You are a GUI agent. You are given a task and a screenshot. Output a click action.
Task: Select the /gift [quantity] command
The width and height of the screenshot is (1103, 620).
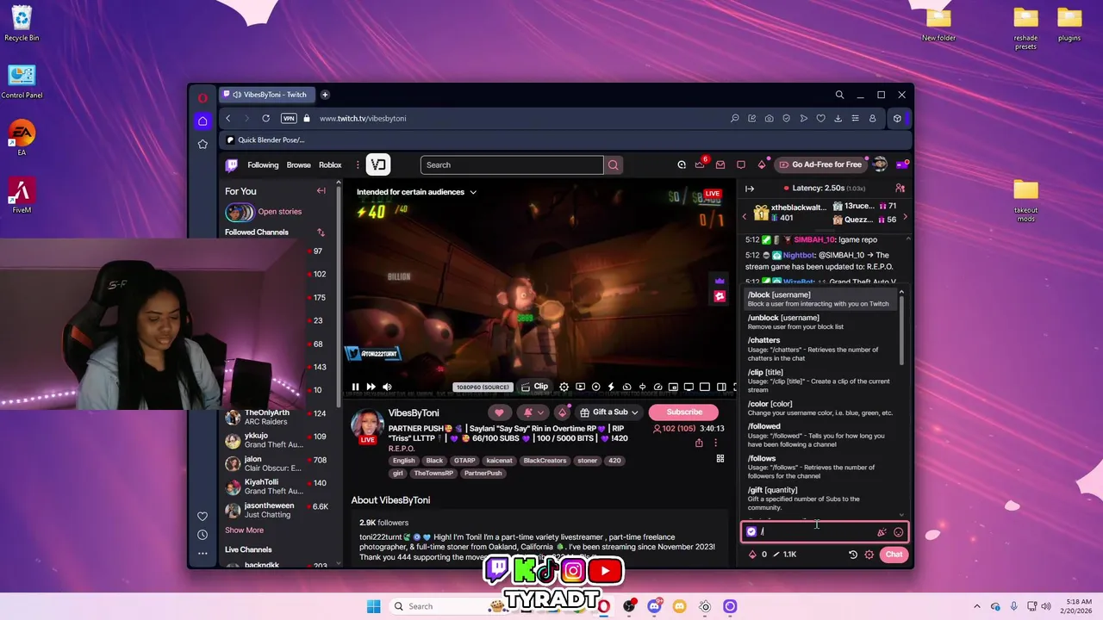tap(820, 499)
